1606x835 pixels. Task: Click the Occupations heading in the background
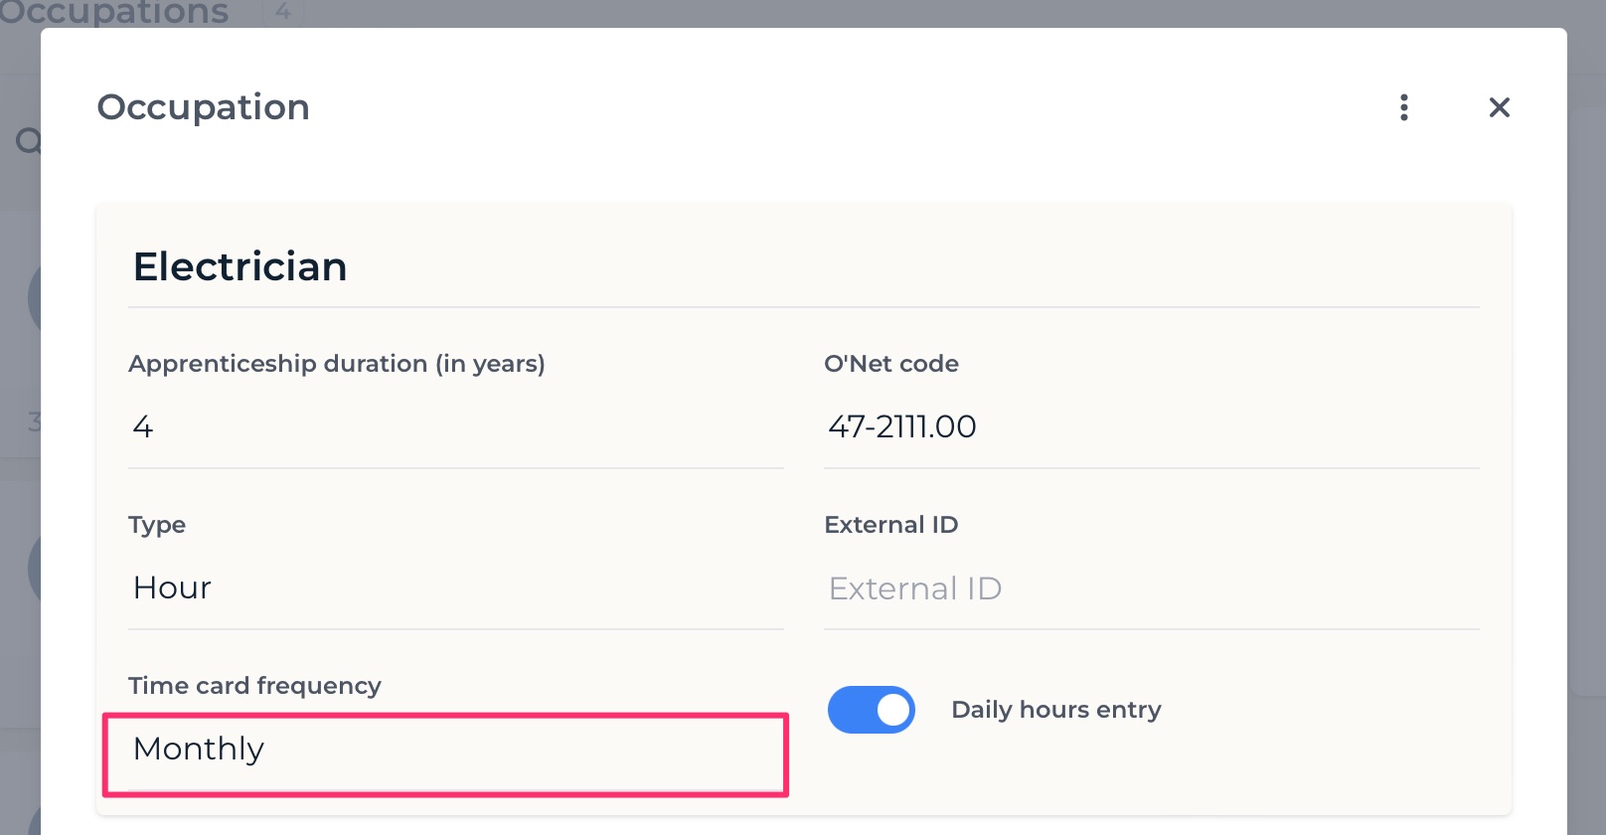(113, 13)
